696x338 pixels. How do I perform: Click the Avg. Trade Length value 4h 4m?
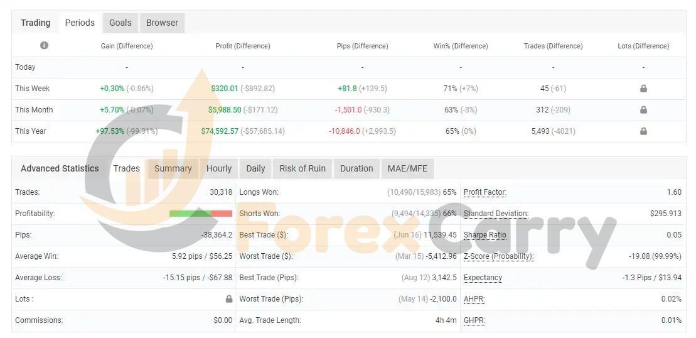[446, 320]
